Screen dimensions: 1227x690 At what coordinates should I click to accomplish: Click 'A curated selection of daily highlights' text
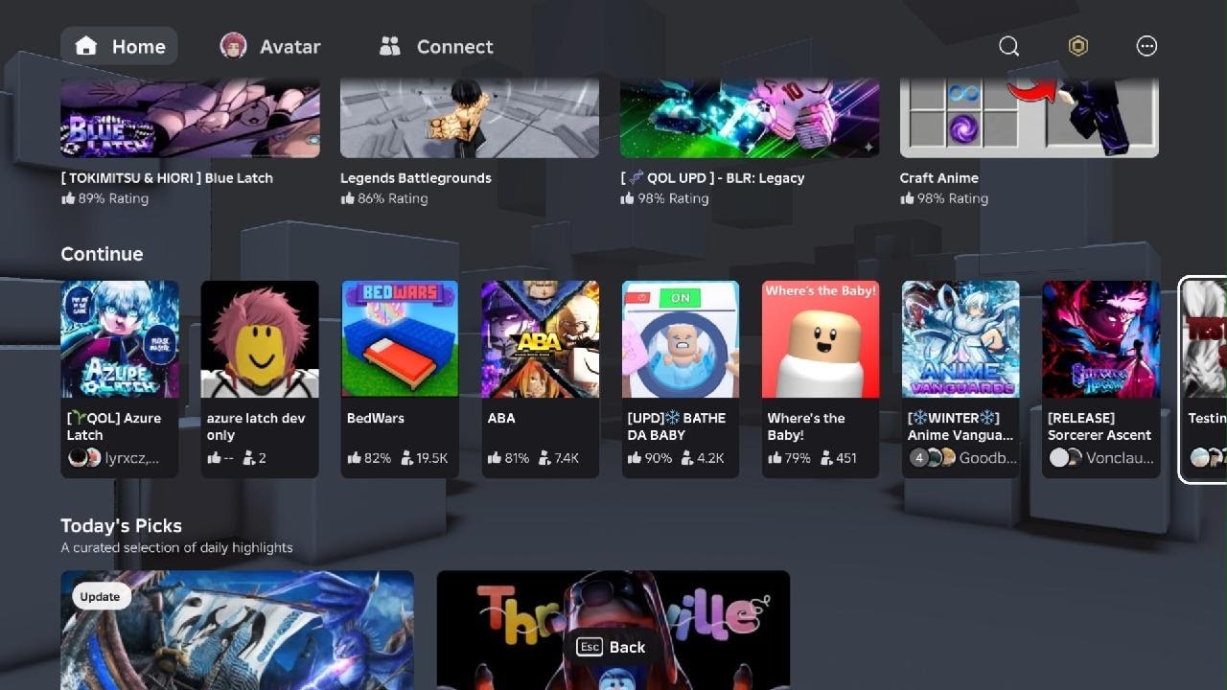coord(176,548)
